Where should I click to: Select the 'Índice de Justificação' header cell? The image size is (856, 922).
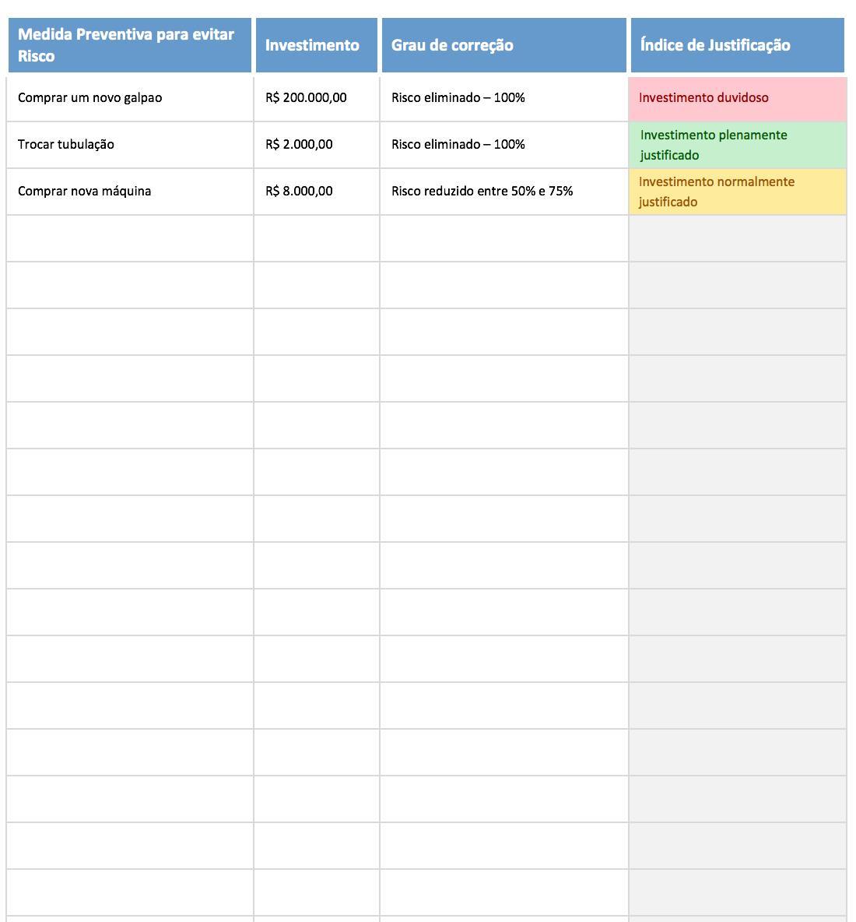tap(737, 45)
